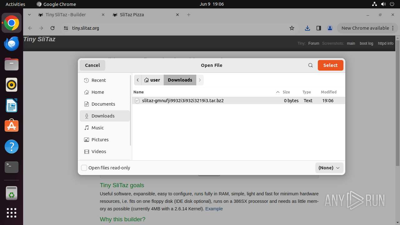This screenshot has height=225, width=400.
Task: Select Pictures in the sidebar
Action: pos(105,140)
